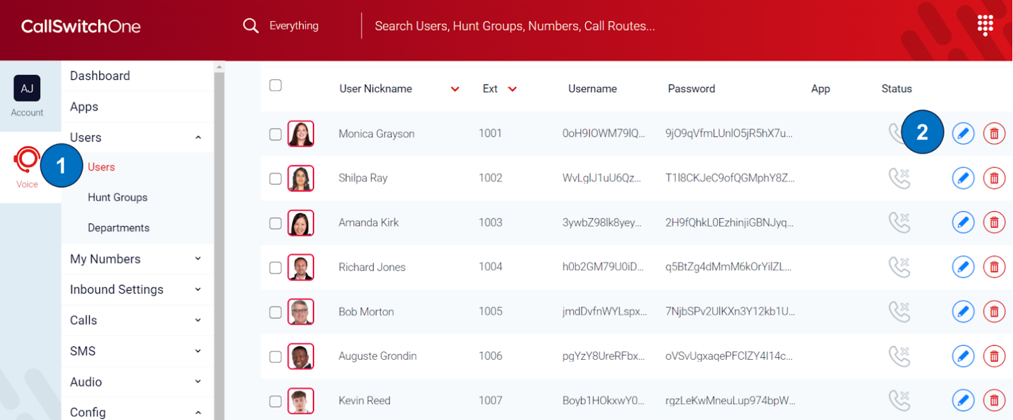Click the Username column header
This screenshot has width=1013, height=420.
[x=592, y=89]
